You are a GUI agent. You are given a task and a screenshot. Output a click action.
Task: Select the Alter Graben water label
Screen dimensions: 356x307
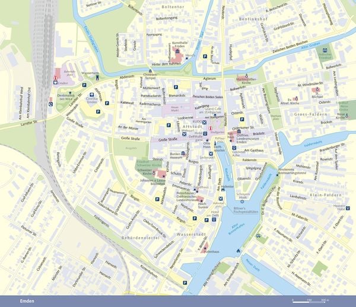(311, 46)
